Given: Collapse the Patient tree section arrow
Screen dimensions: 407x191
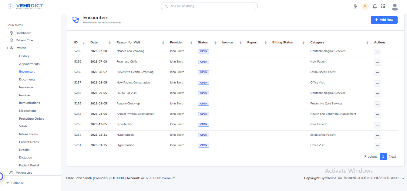Looking at the screenshot, I should 8,48.
